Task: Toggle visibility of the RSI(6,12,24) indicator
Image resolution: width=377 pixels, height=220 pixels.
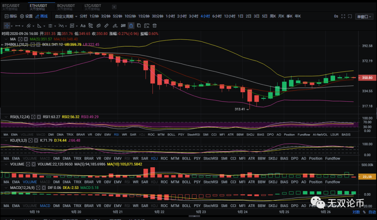Action: pos(6,117)
